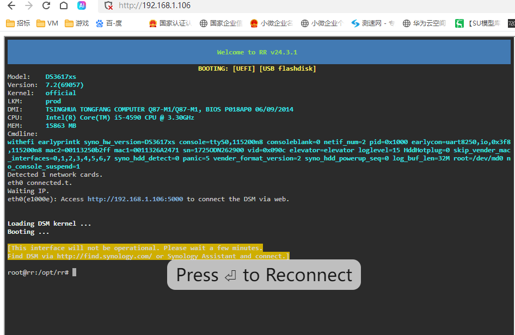
Task: Open the browser home page icon
Action: point(64,5)
